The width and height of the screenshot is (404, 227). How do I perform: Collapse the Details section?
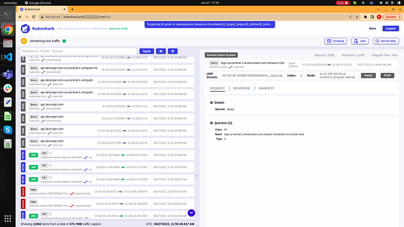(211, 103)
